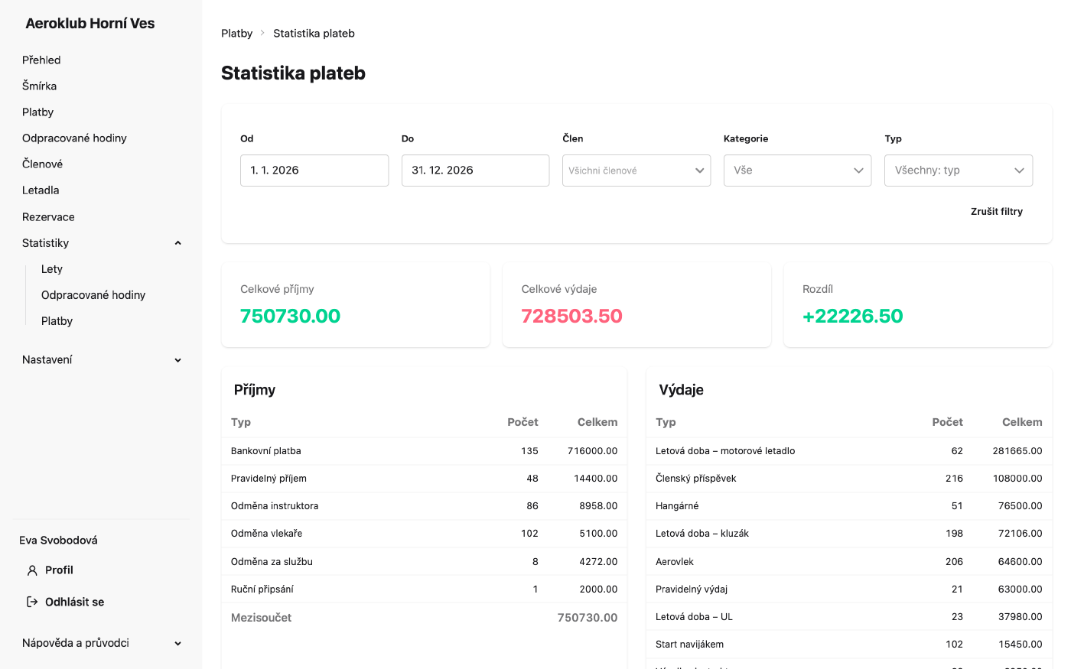Collapse the Statistiky section chevron

pyautogui.click(x=178, y=243)
